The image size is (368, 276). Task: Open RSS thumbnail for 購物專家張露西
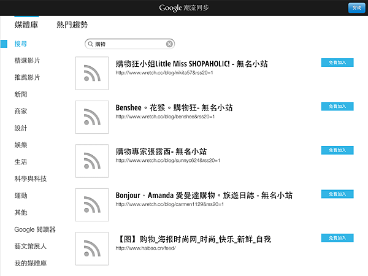tap(92, 161)
